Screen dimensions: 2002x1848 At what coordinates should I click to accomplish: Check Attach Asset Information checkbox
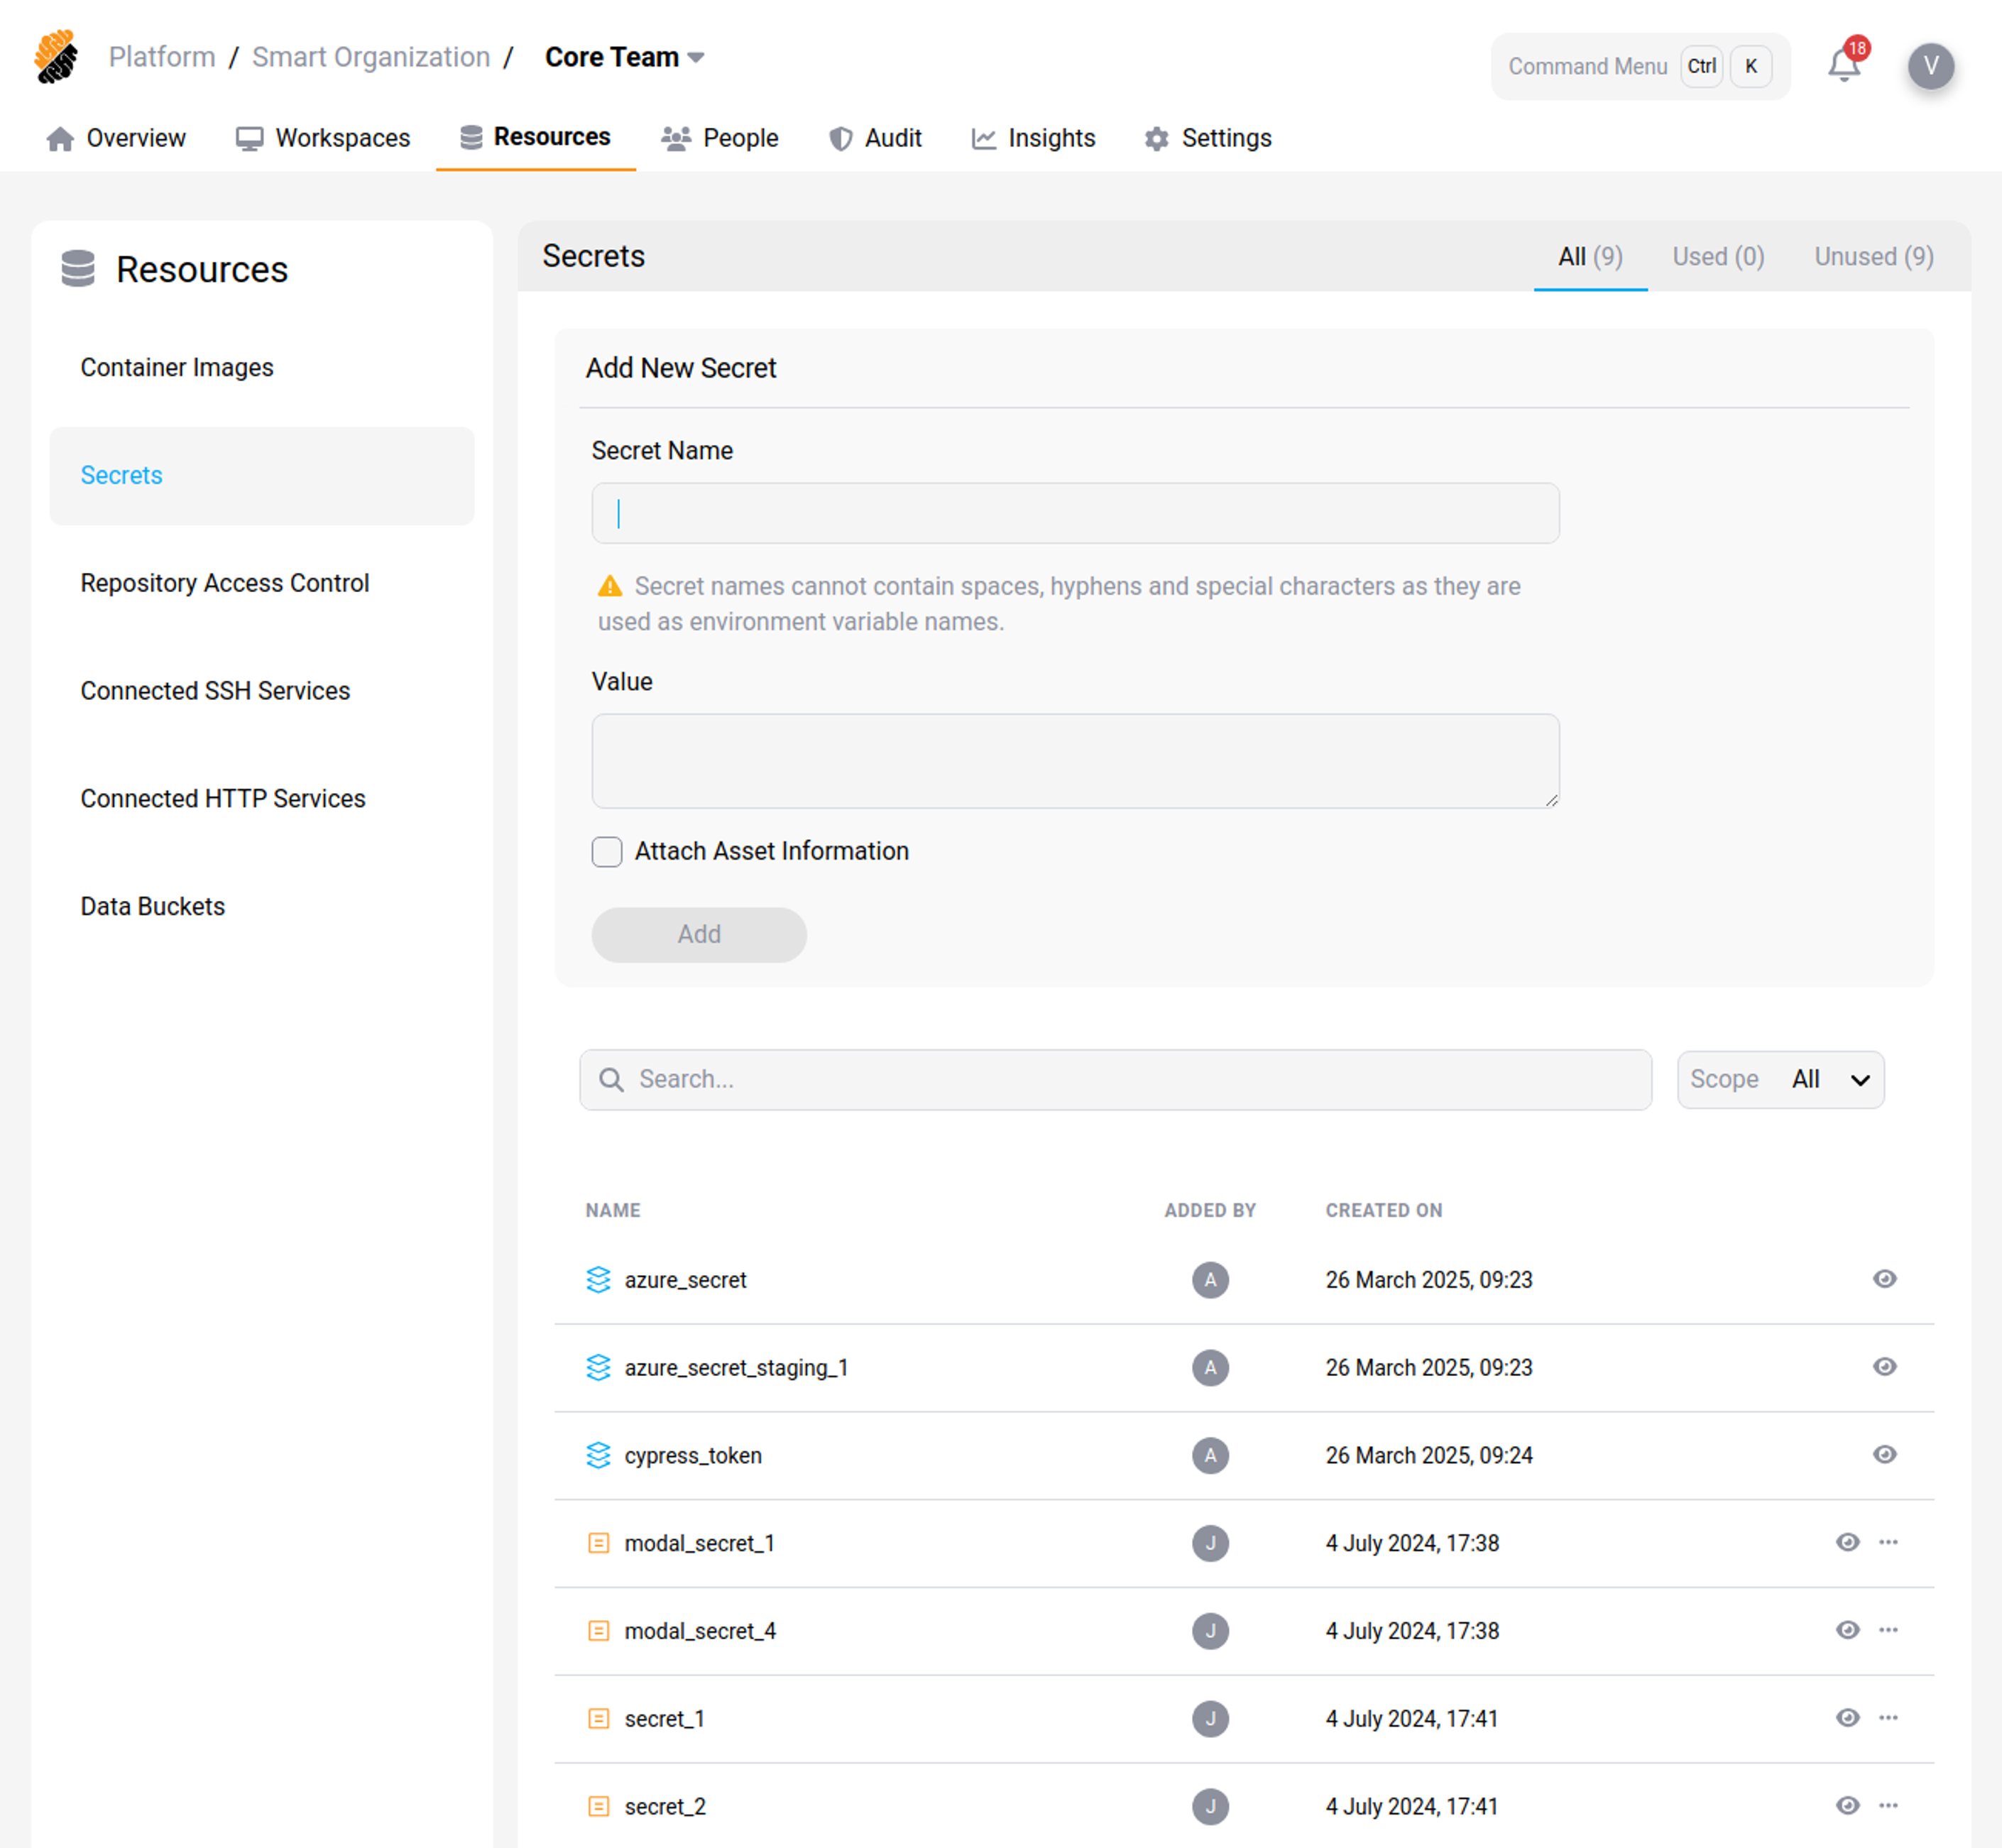coord(607,852)
